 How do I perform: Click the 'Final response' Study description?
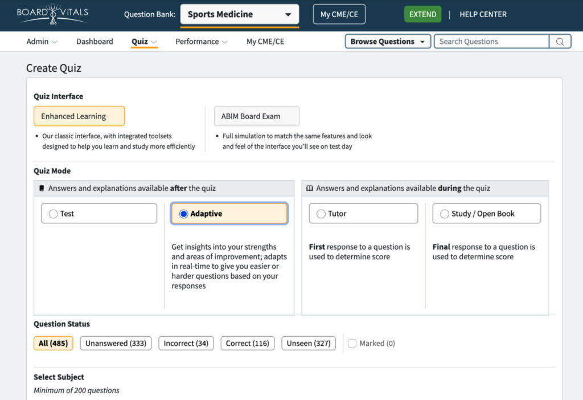[484, 252]
